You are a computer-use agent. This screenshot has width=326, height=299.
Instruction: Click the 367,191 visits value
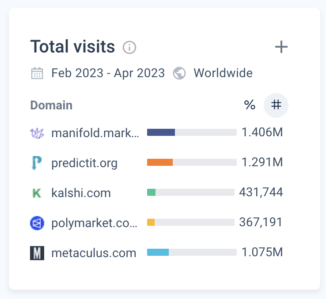[261, 222]
